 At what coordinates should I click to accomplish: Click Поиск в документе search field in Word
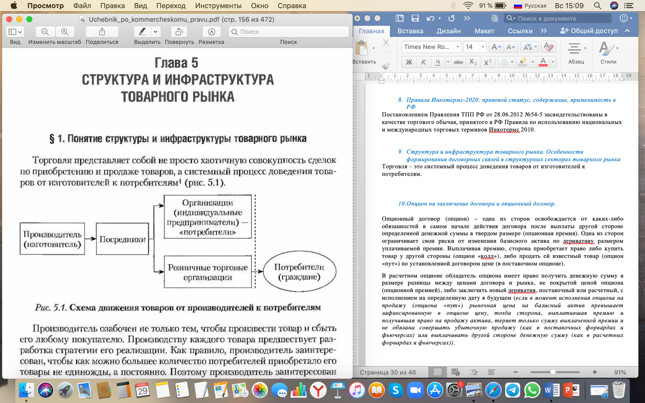[558, 18]
